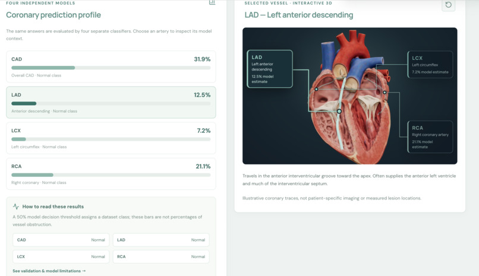Click 'Right coronary · Normal class' caption
This screenshot has width=479, height=276.
point(39,182)
